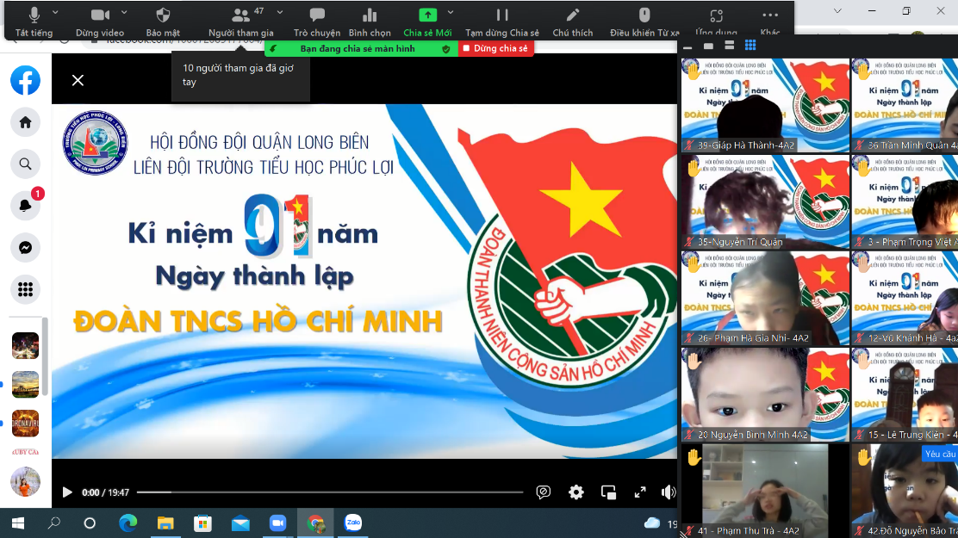Pause sharing with Tạm dừng Chia sẻ
This screenshot has width=958, height=538.
tap(501, 21)
